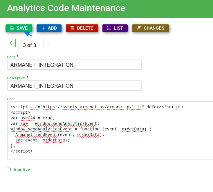The width and height of the screenshot is (213, 192).
Task: Click the plus icon on Add button
Action: click(43, 28)
